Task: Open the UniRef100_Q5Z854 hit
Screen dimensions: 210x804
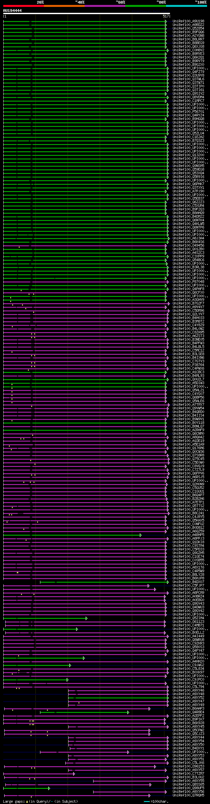Action: pyautogui.click(x=188, y=29)
